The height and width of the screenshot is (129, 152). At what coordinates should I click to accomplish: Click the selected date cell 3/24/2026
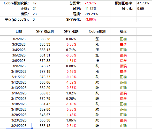click(x=19, y=126)
